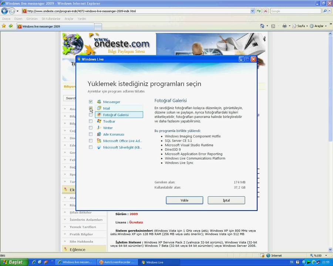This screenshot has width=333, height=266.
Task: Click the Internet Explorer quick launch icon
Action: click(34, 262)
